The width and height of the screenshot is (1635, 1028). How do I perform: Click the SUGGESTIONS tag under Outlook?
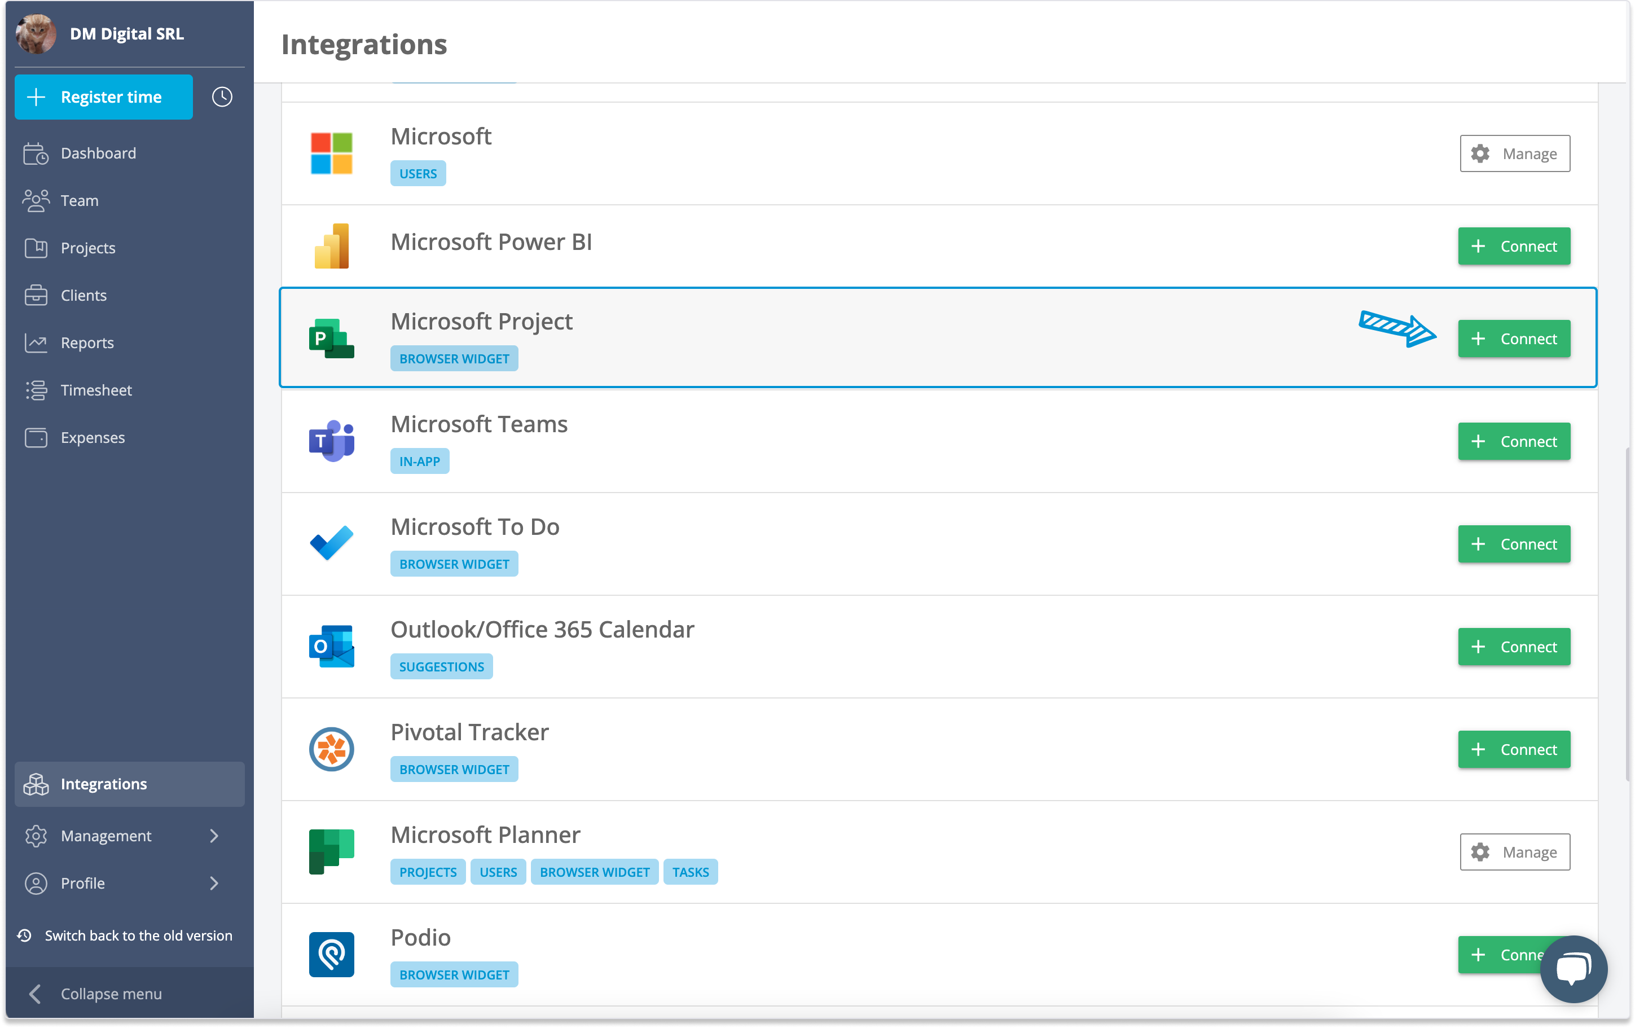point(441,667)
